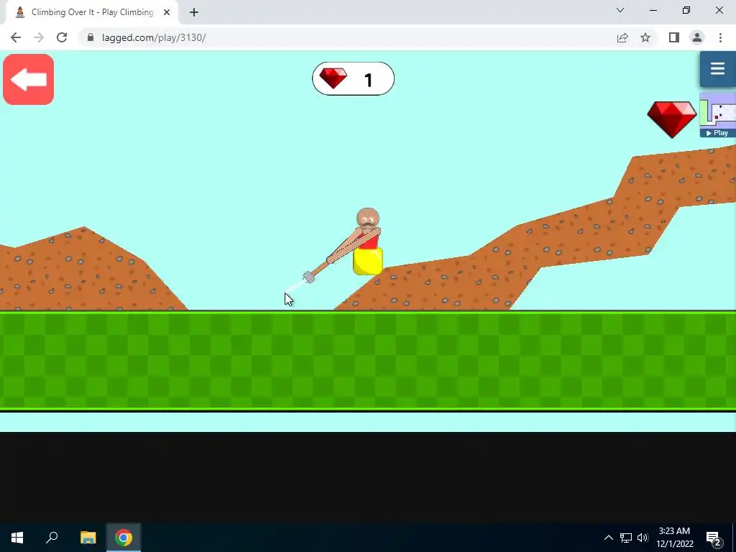736x552 pixels.
Task: Click the big red gem collectible
Action: click(672, 119)
